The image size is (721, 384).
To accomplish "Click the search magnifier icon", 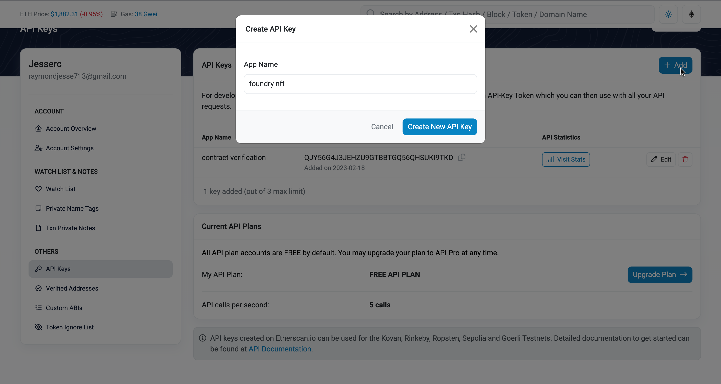I will tap(370, 13).
